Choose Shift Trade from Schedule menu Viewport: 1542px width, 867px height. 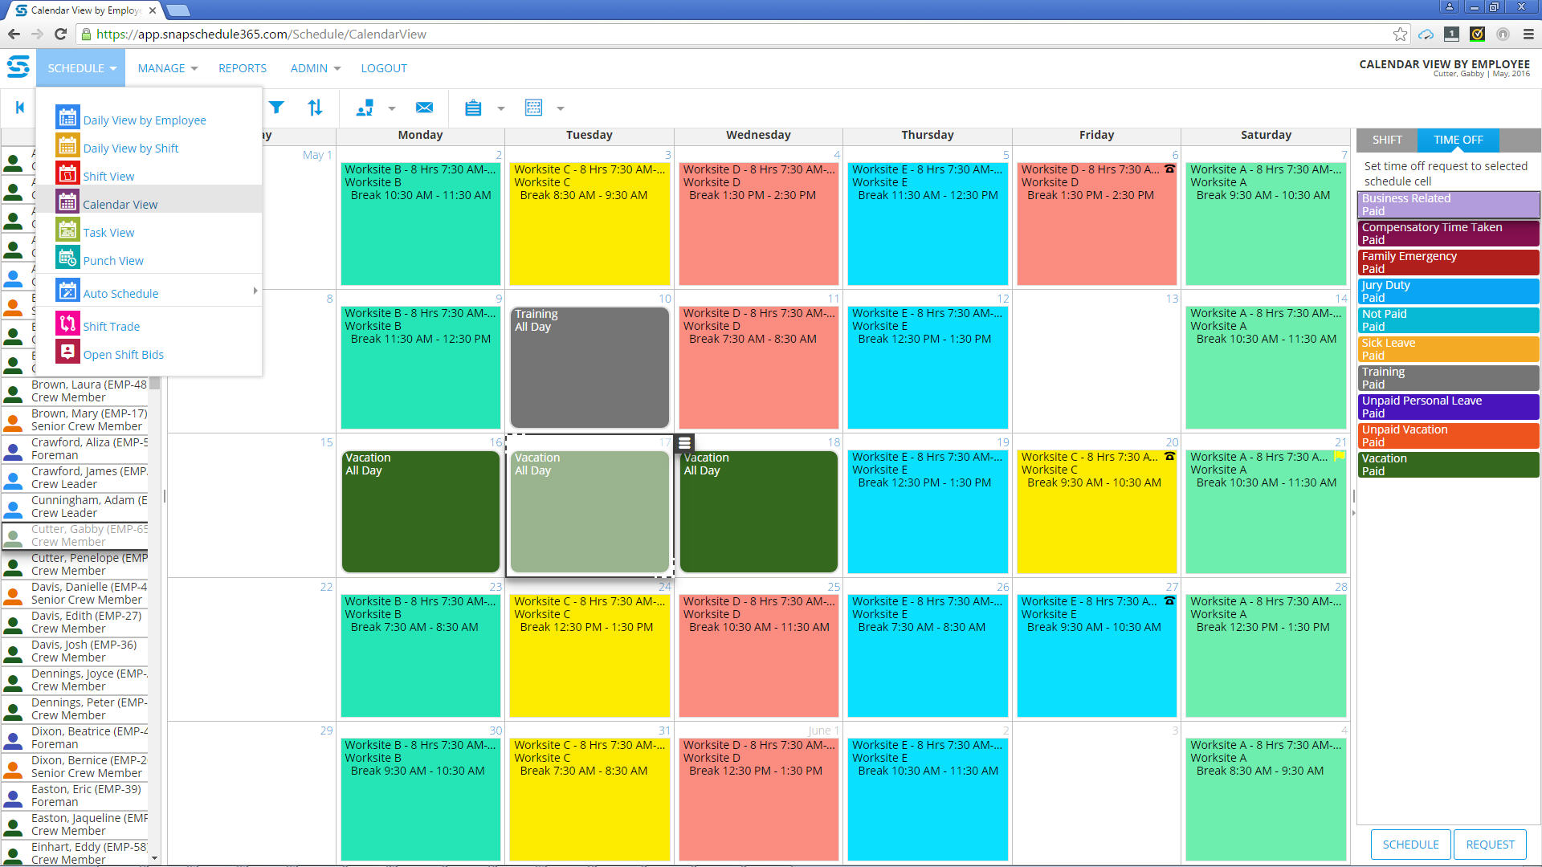111,327
